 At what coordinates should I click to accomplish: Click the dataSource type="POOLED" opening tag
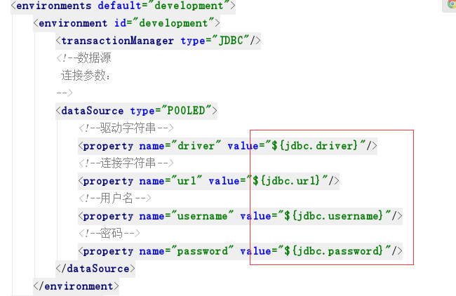click(136, 111)
